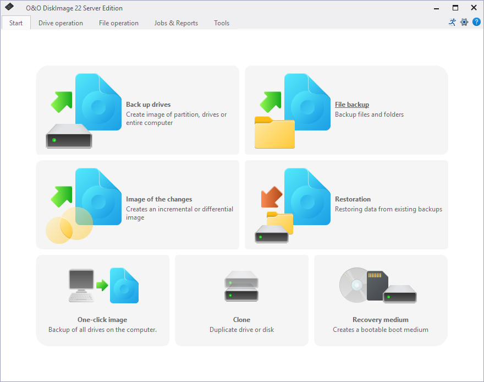Click the Restoration title text

tap(353, 199)
